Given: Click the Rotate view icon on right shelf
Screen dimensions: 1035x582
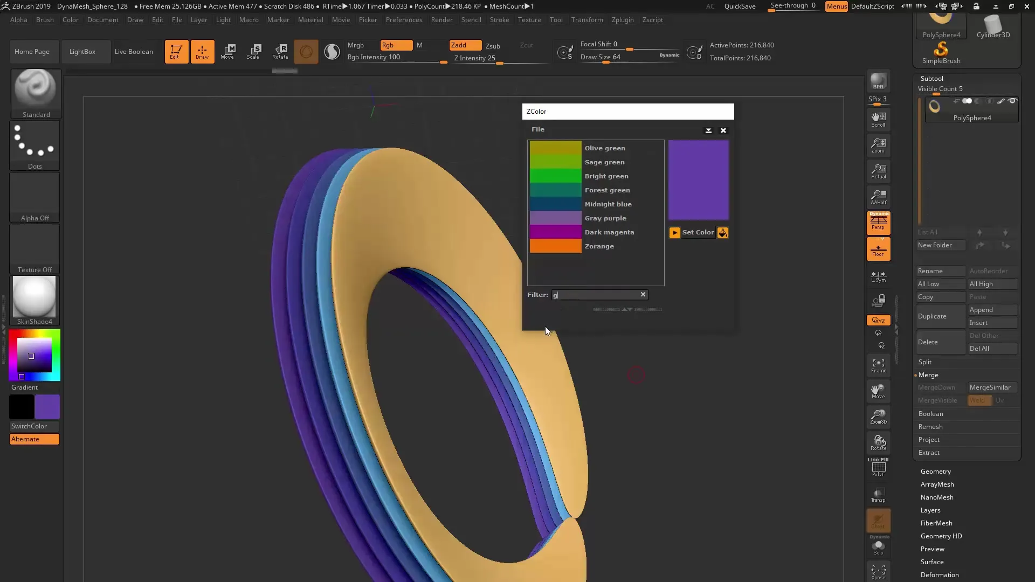Looking at the screenshot, I should click(x=878, y=442).
